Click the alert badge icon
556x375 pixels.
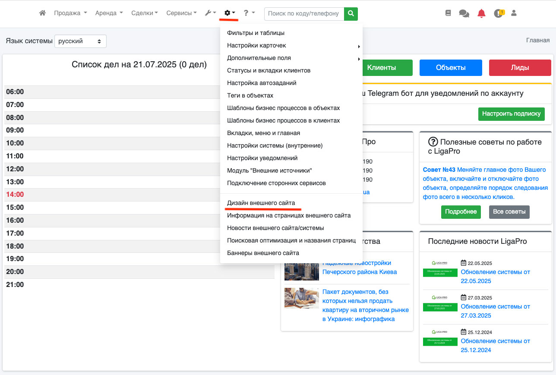click(499, 13)
